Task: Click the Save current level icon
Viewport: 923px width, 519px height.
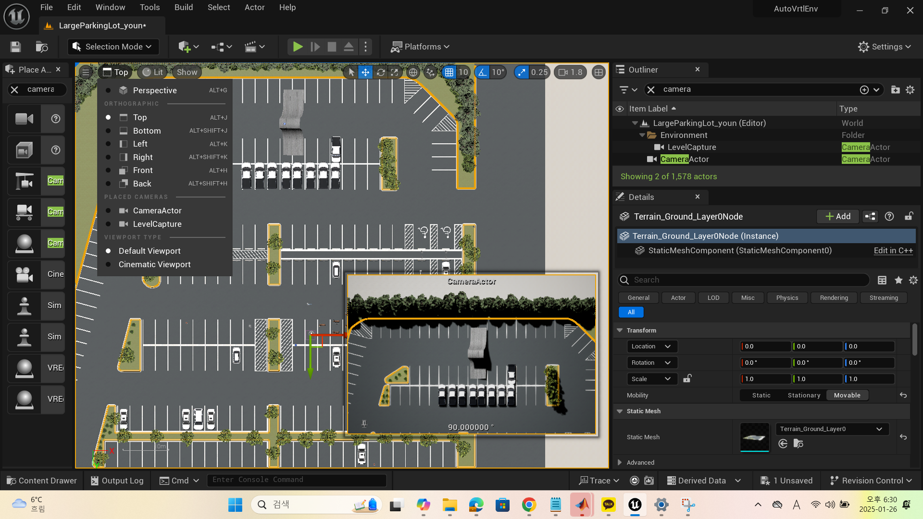Action: [15, 47]
